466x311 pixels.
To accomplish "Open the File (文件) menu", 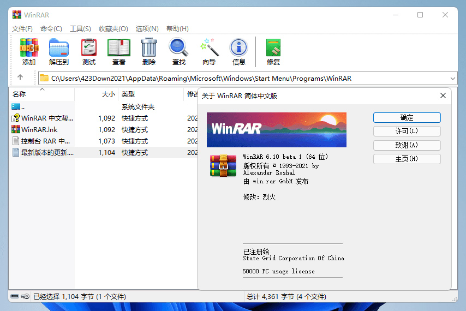I will pos(22,28).
